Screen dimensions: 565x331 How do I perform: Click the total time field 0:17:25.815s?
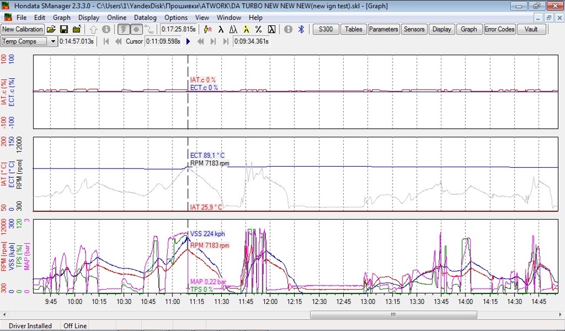[x=179, y=29]
